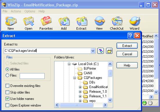160x112 pixels.
Task: Open an archive with the Open icon
Action: (x=28, y=23)
